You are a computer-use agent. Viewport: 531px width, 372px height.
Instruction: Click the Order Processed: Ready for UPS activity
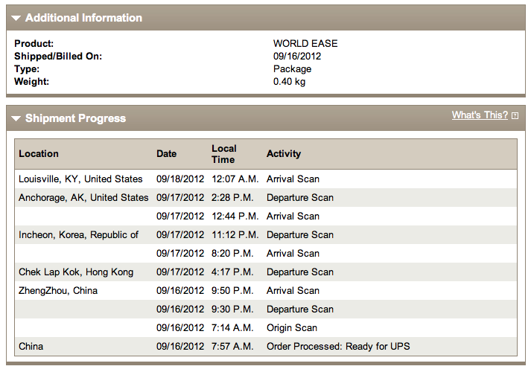point(338,347)
